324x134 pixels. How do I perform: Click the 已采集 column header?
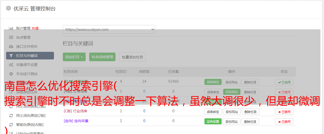[173, 72]
